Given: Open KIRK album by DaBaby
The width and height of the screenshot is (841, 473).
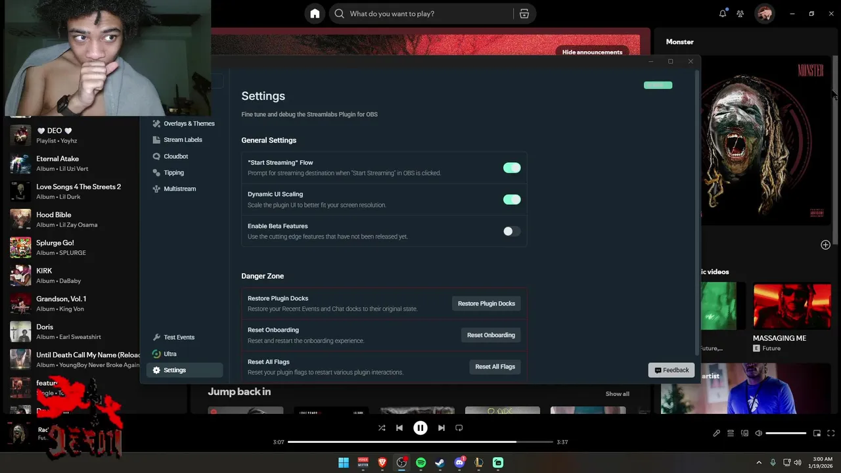Looking at the screenshot, I should (72, 275).
